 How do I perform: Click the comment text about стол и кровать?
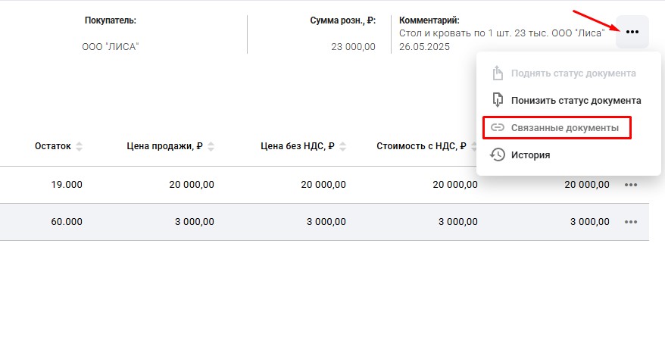pyautogui.click(x=501, y=40)
